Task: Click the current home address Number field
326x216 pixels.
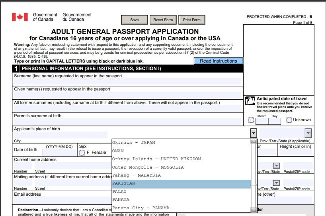Action: [23, 166]
